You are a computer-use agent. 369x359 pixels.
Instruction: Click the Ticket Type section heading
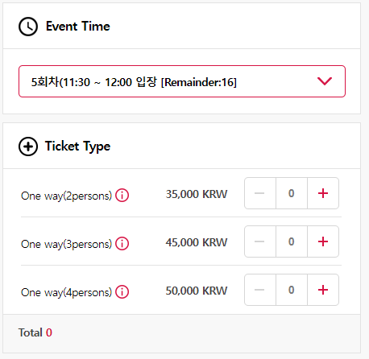pos(77,146)
